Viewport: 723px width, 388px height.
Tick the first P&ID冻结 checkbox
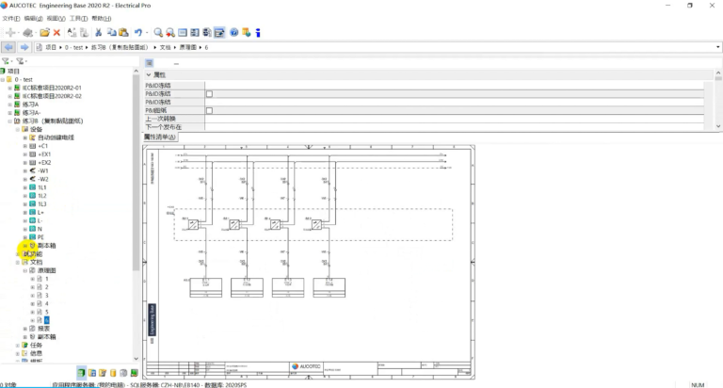(x=209, y=94)
